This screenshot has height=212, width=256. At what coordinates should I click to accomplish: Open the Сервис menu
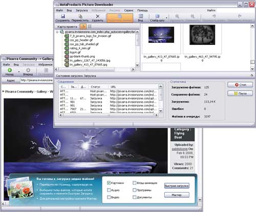pos(129,10)
